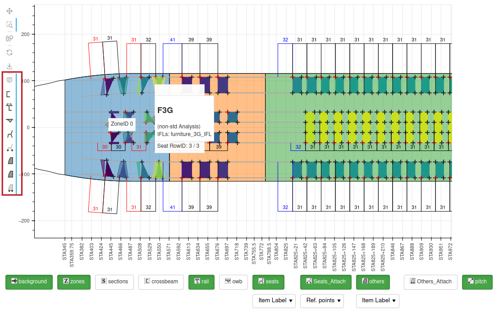The height and width of the screenshot is (309, 499).
Task: Enable the Wheel Zoom tool
Action: pyautogui.click(x=9, y=39)
